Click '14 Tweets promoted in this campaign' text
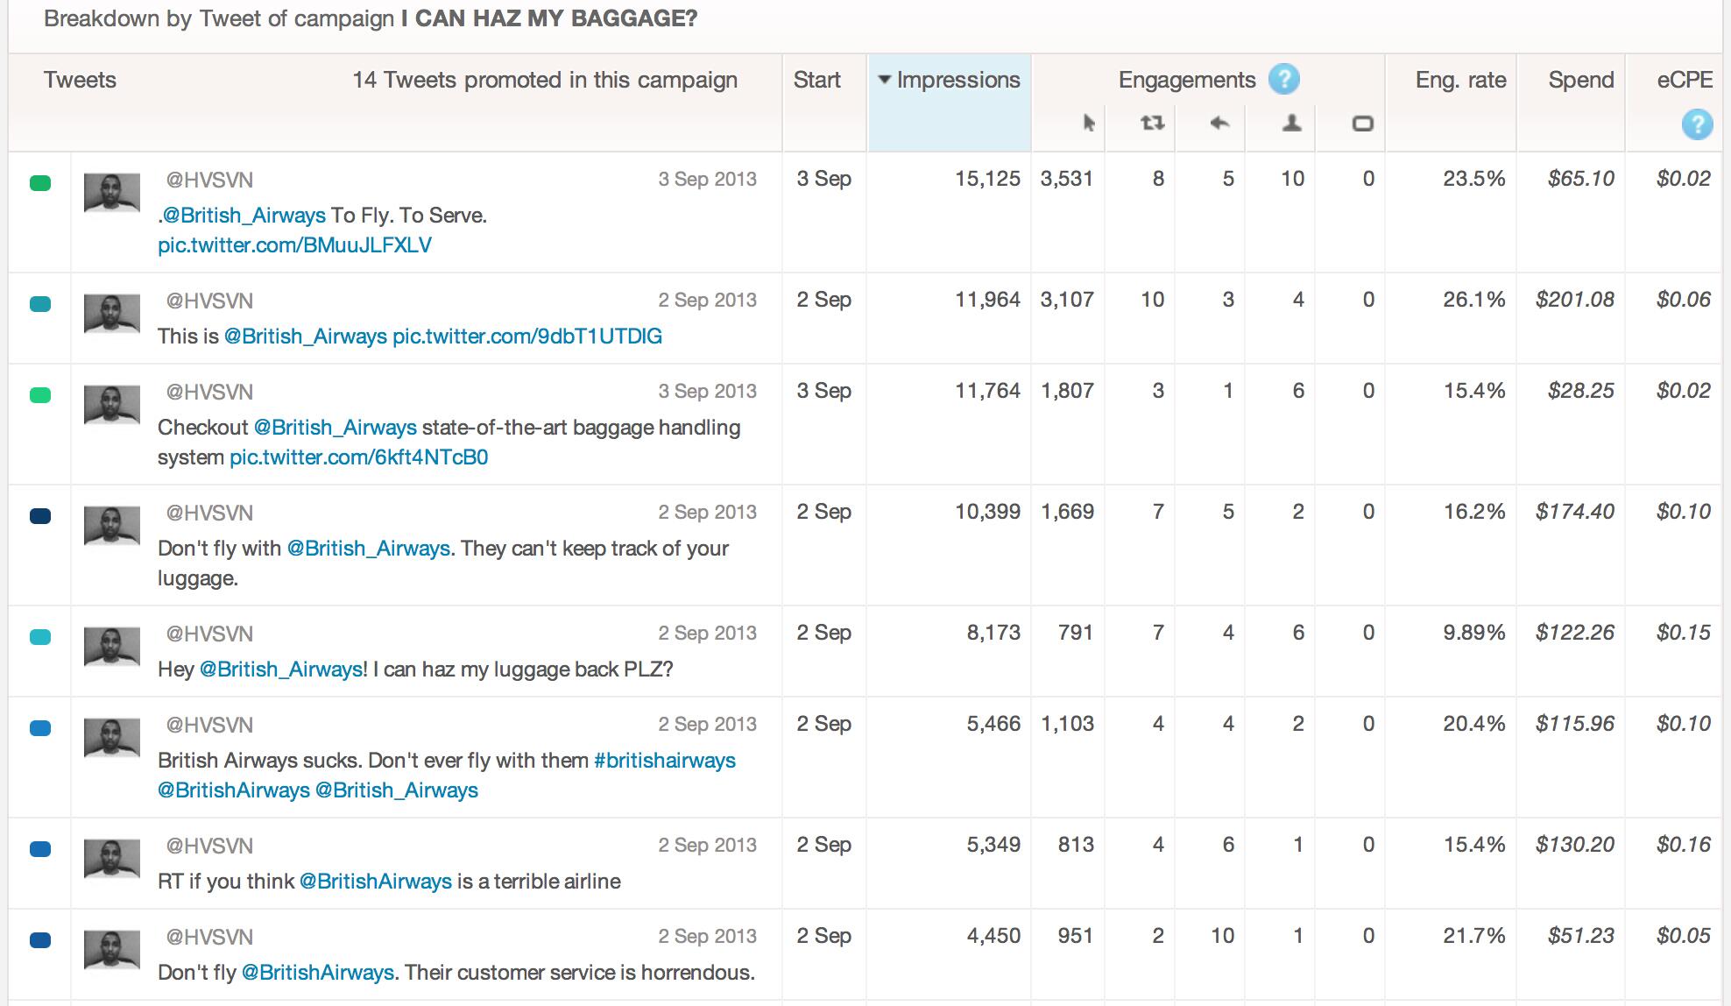 (x=545, y=80)
